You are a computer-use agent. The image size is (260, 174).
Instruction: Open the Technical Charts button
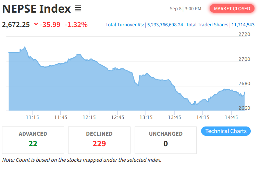tap(226, 131)
